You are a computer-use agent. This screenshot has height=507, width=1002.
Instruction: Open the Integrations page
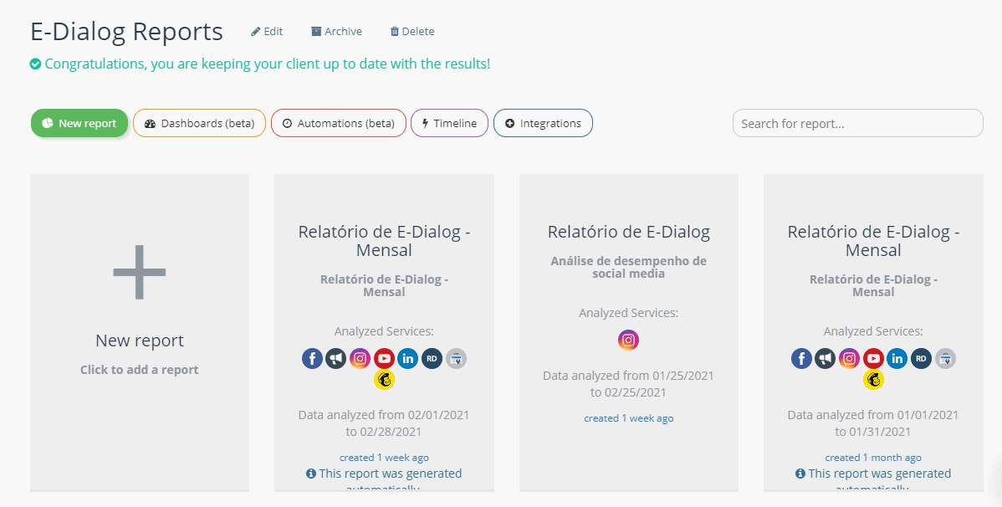[543, 123]
